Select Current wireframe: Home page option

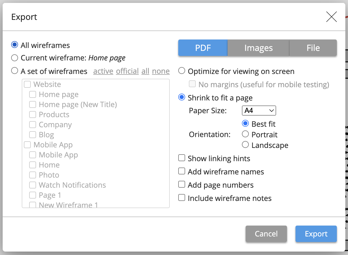(15, 58)
